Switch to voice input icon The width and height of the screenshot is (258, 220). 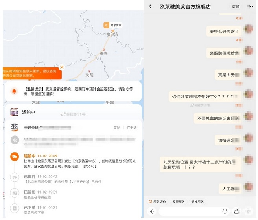(151, 211)
